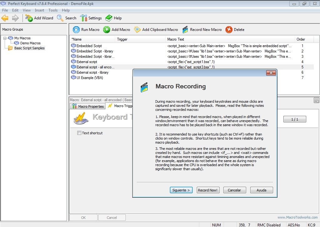
Task: Click the Run Macro play icon
Action: pos(76,30)
